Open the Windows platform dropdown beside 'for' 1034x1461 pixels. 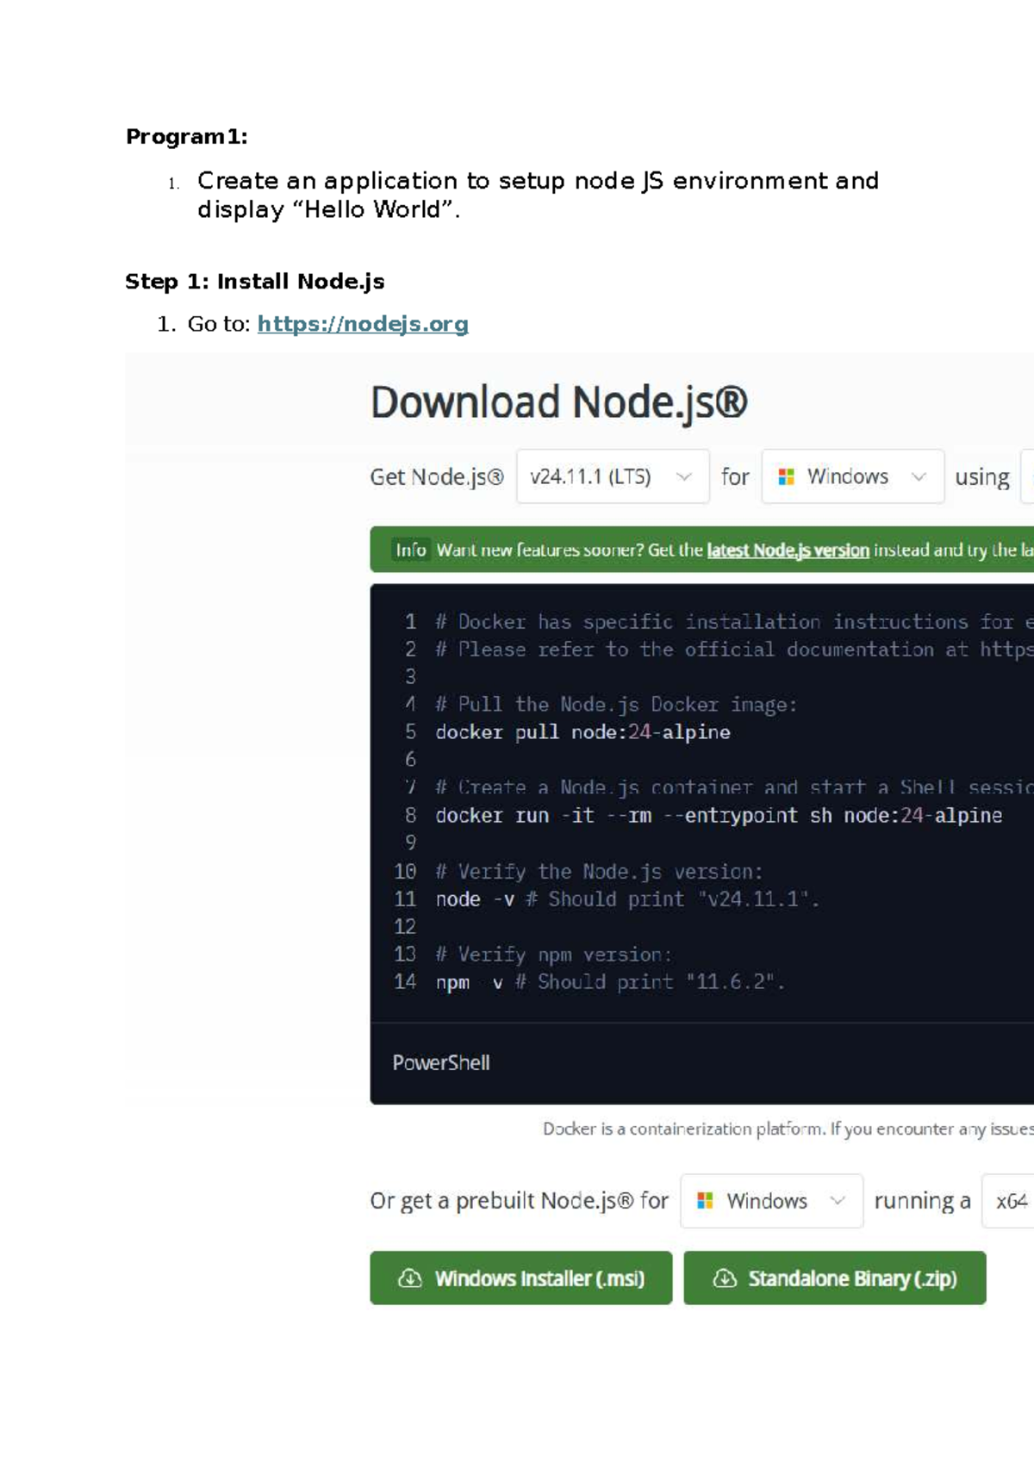pos(853,476)
